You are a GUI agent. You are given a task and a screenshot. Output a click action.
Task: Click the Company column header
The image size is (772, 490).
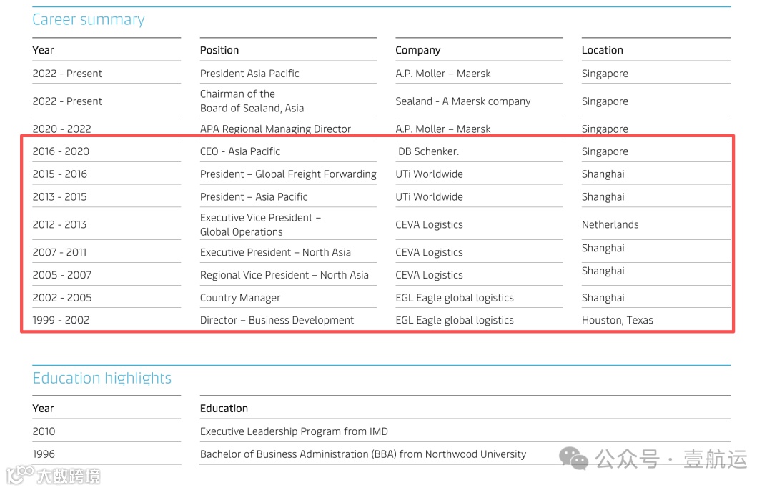[418, 50]
